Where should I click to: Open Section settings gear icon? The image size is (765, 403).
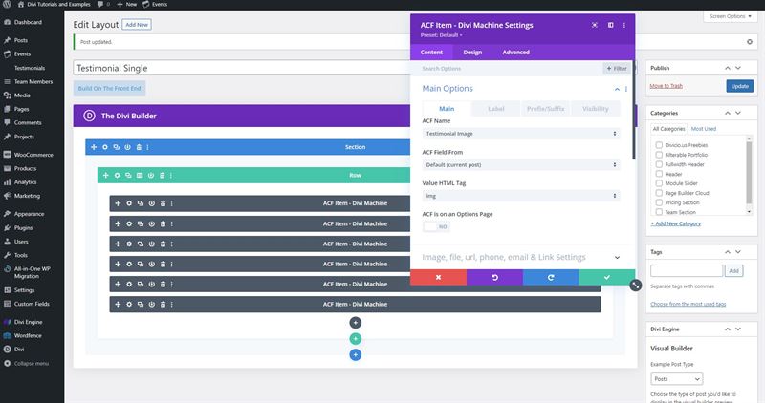tap(105, 147)
